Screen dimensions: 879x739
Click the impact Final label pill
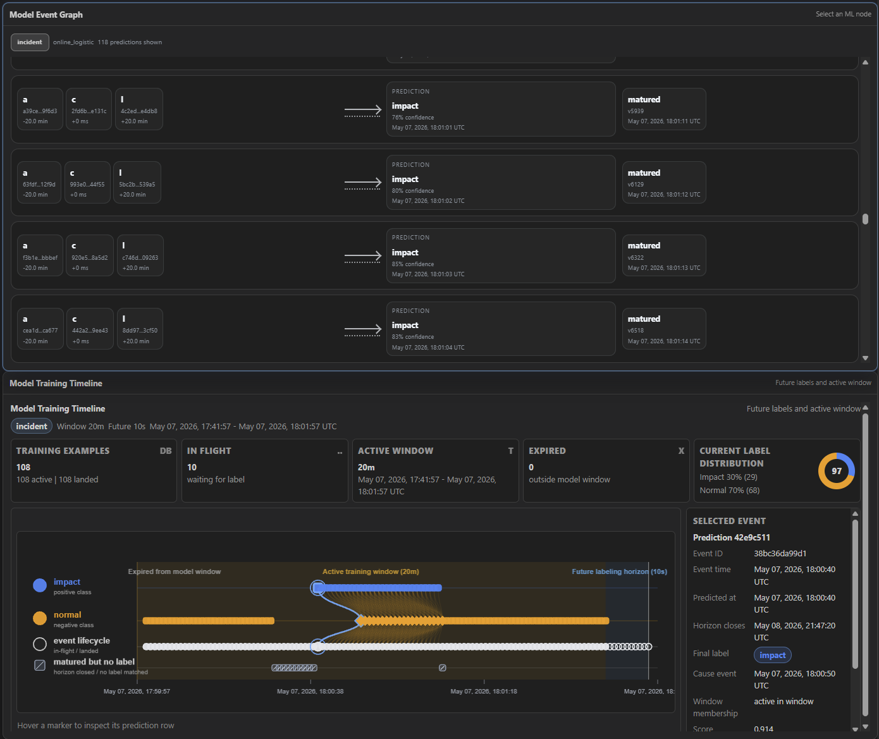click(772, 655)
